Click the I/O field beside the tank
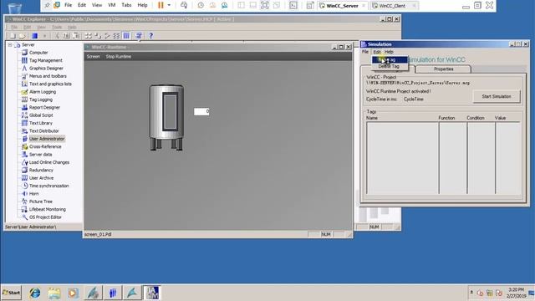This screenshot has width=535, height=301. (201, 111)
